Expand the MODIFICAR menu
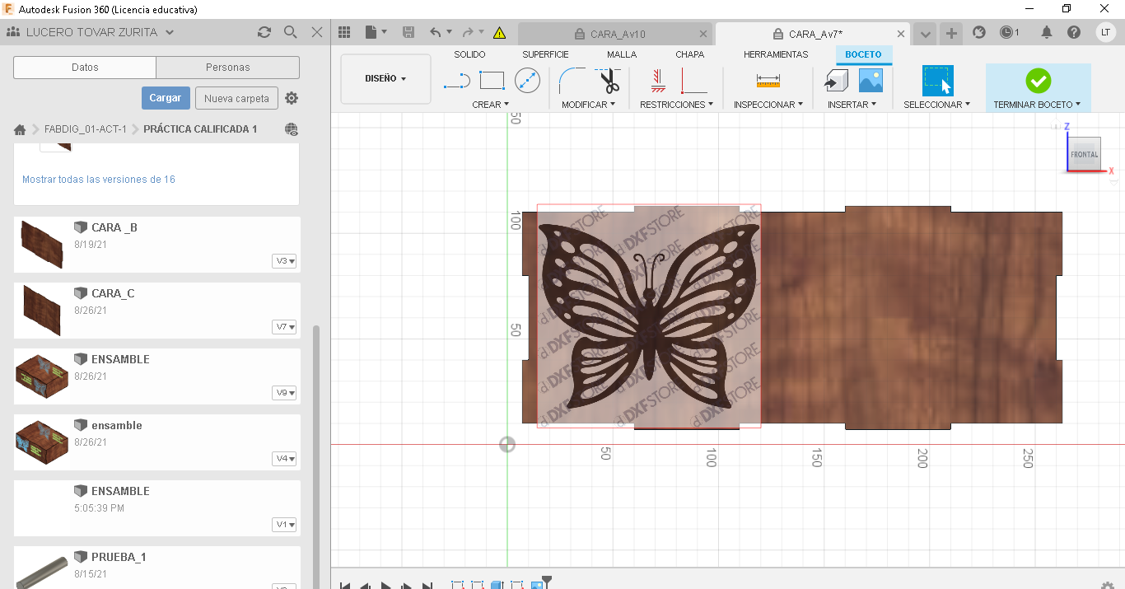1125x589 pixels. click(x=588, y=105)
